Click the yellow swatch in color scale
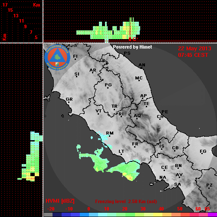Viewport: 217px width, 217px height. click(x=158, y=215)
